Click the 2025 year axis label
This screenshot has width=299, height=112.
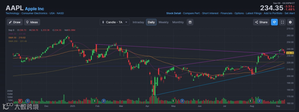coord(73,106)
